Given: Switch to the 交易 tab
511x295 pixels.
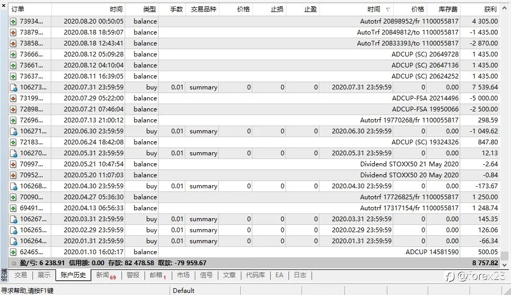Looking at the screenshot, I should (x=20, y=275).
